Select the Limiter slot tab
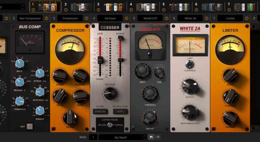 pyautogui.click(x=230, y=18)
